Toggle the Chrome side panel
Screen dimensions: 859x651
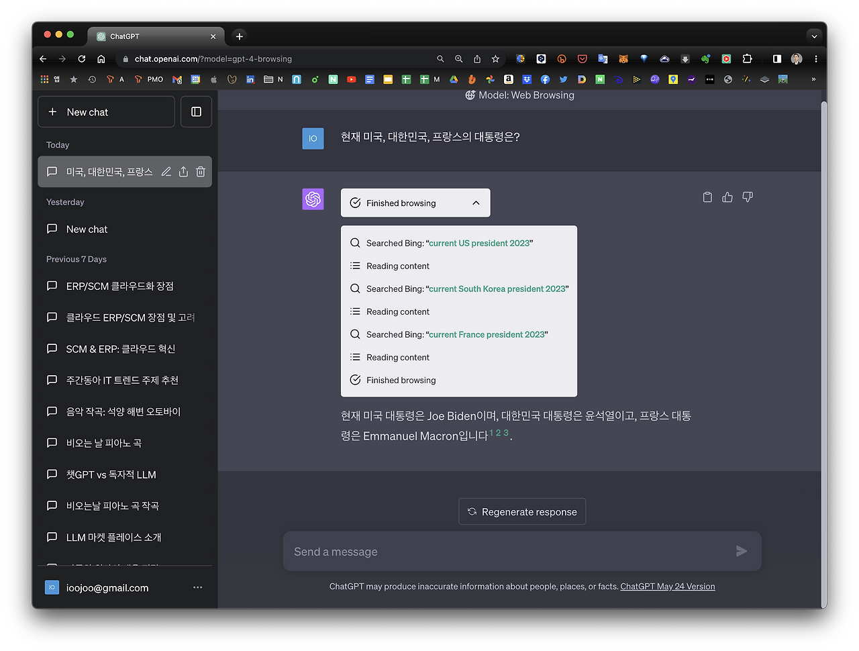point(777,59)
